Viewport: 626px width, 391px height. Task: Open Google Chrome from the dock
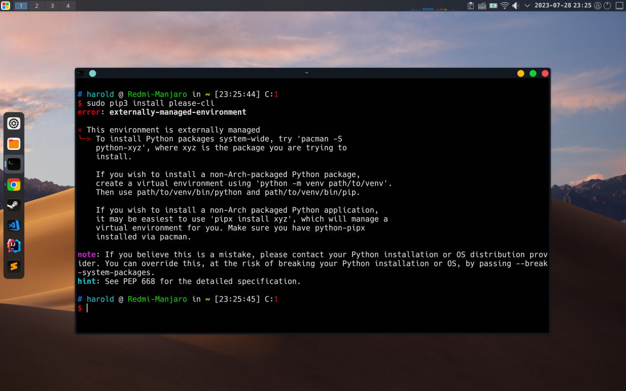coord(14,185)
